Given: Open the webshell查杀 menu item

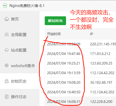Looking at the screenshot, I should tap(20, 66).
